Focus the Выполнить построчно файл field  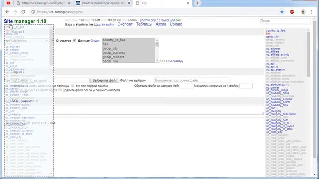click(x=192, y=80)
